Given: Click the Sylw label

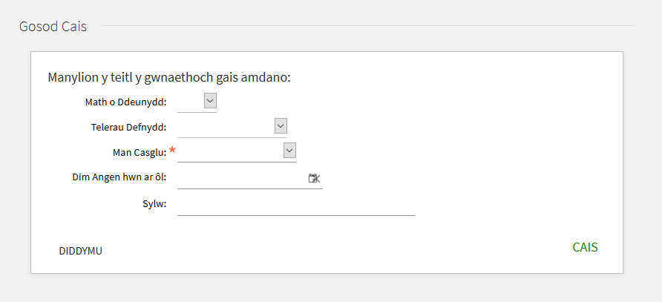Looking at the screenshot, I should pyautogui.click(x=154, y=204).
